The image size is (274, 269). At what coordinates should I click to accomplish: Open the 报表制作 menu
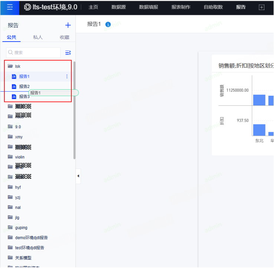pos(181,7)
